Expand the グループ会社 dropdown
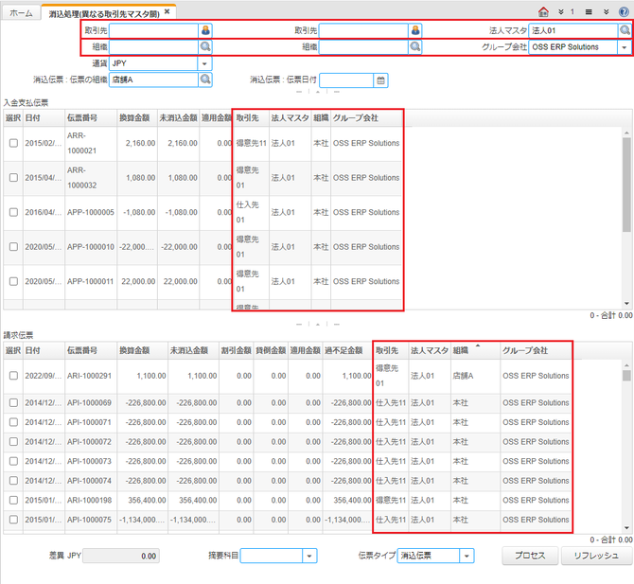Viewport: 634px width, 584px height. [x=625, y=47]
